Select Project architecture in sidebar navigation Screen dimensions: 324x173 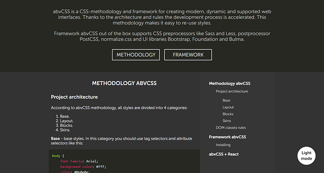(x=232, y=91)
